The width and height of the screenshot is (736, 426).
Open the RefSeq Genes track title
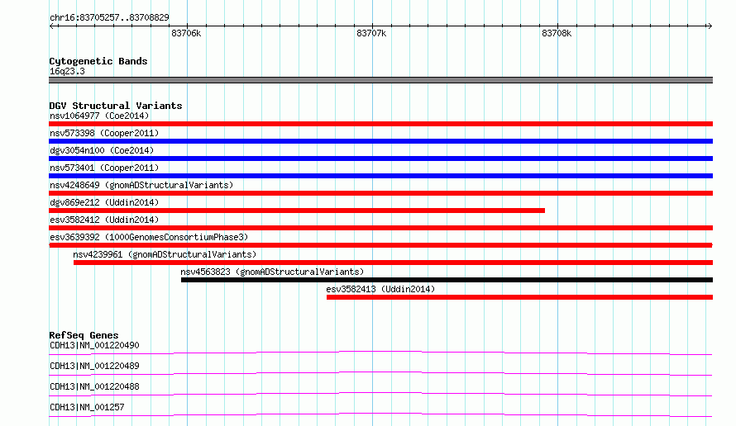point(84,335)
